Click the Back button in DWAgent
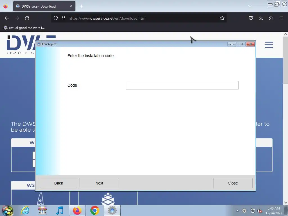Viewport: 288px width, 216px height. (x=58, y=183)
